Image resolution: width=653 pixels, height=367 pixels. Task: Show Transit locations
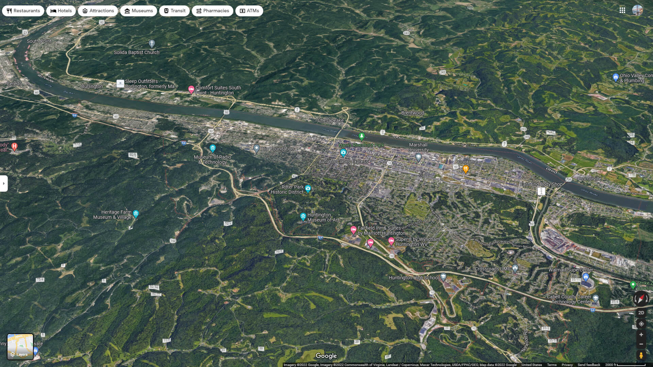[174, 11]
